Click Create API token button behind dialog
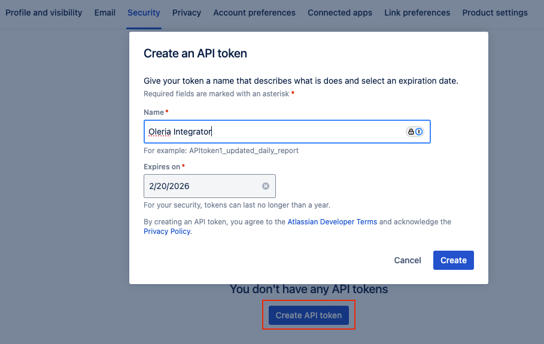The width and height of the screenshot is (544, 344). tap(309, 315)
